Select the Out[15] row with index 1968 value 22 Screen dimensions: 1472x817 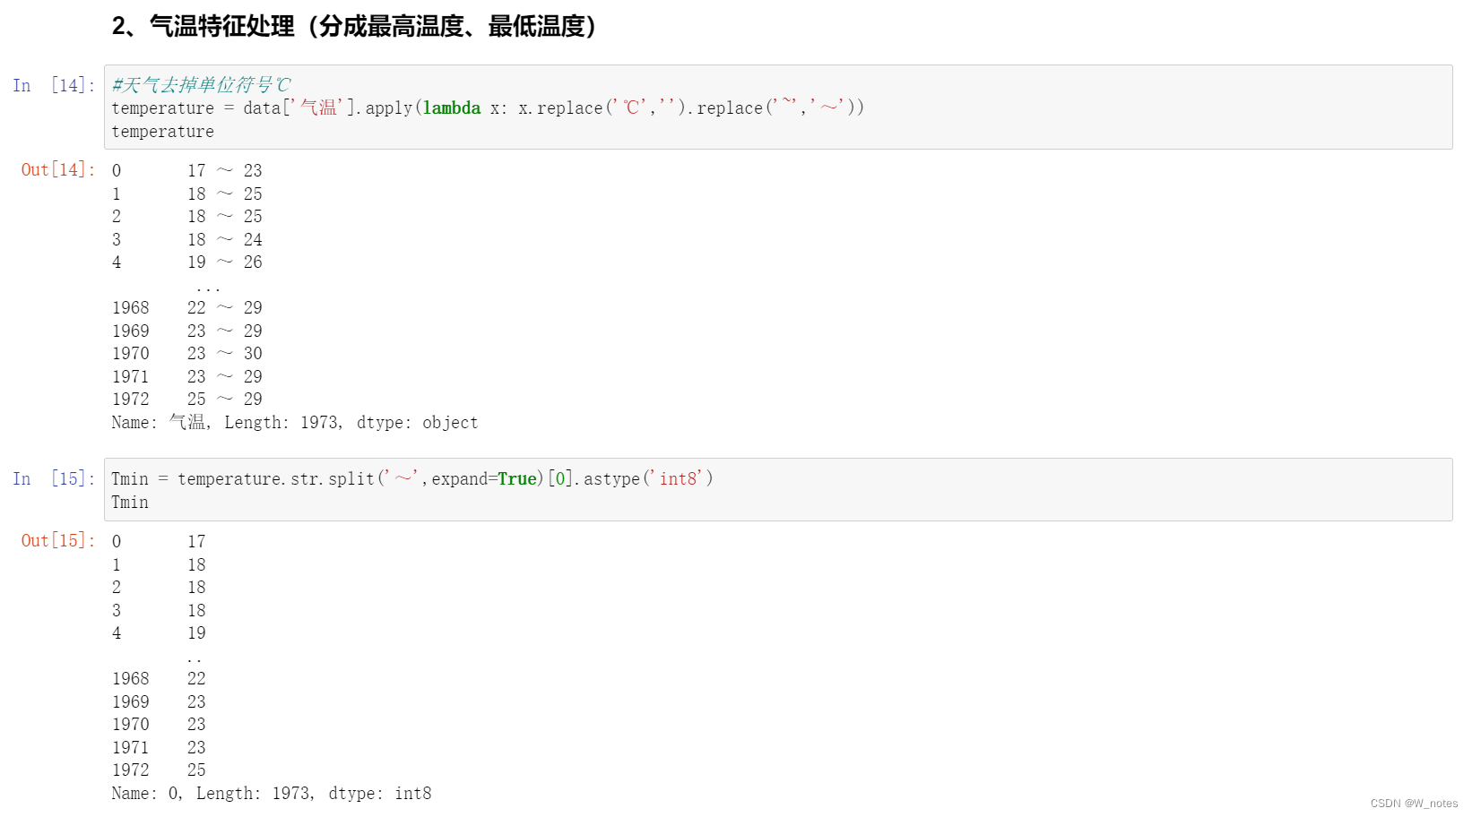(159, 679)
